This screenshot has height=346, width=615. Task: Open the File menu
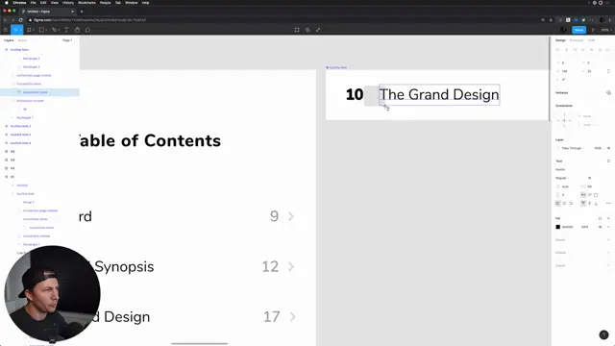coord(33,3)
